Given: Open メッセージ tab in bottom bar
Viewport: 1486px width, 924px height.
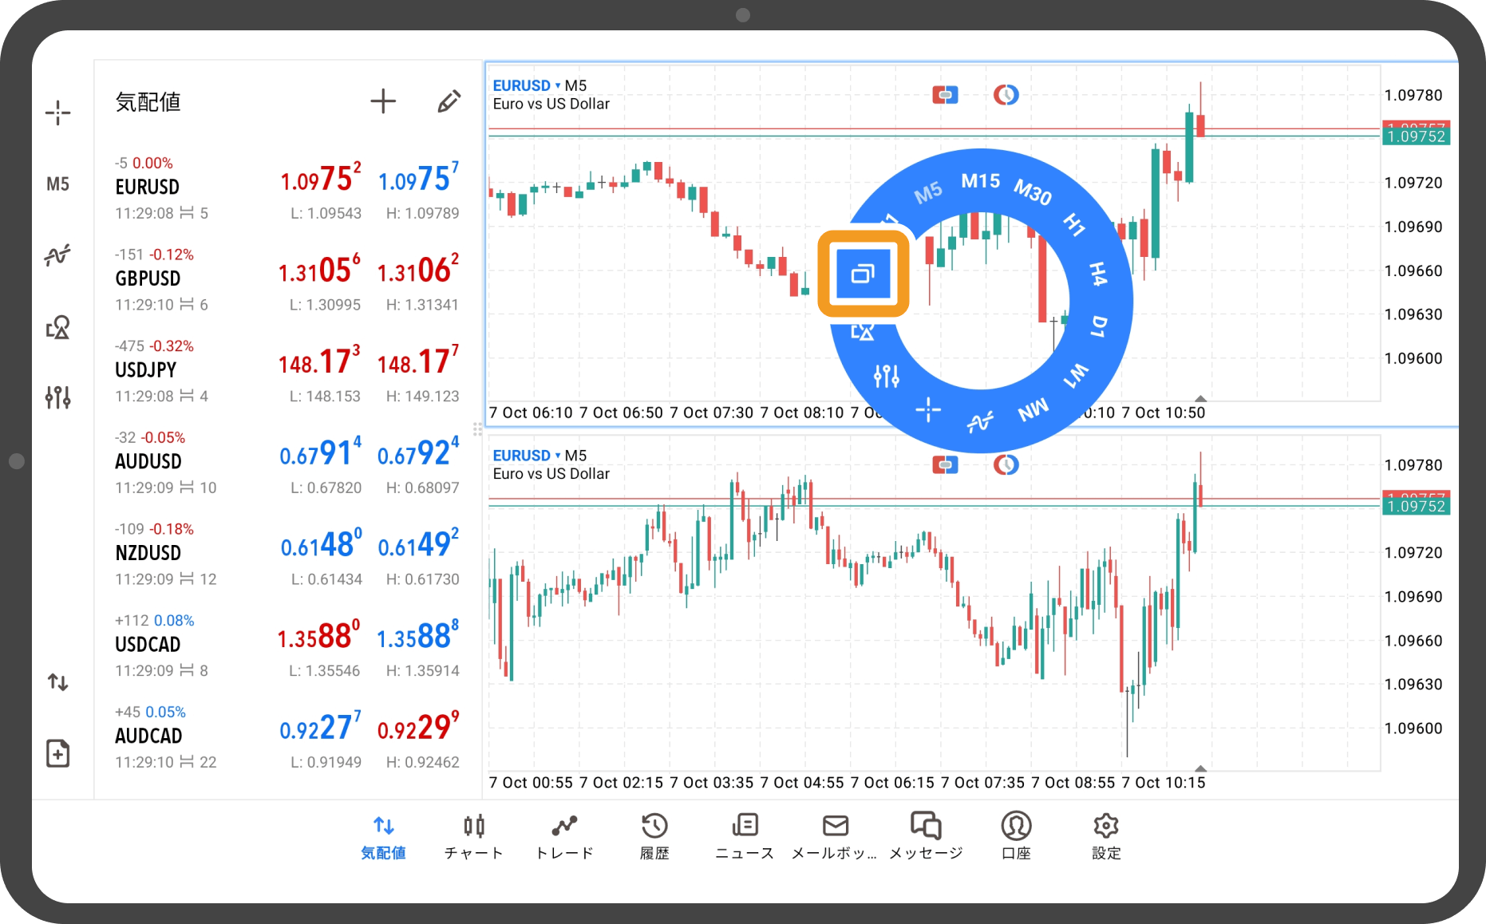Looking at the screenshot, I should (x=926, y=836).
